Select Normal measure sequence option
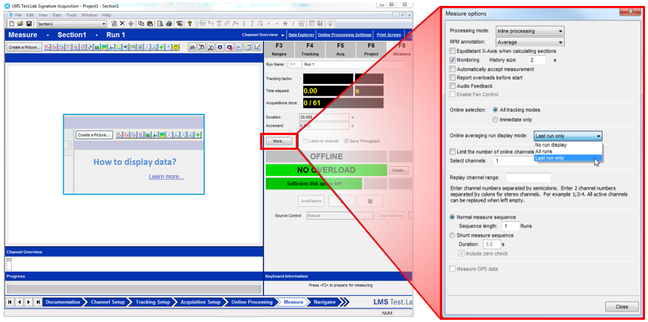 point(453,217)
